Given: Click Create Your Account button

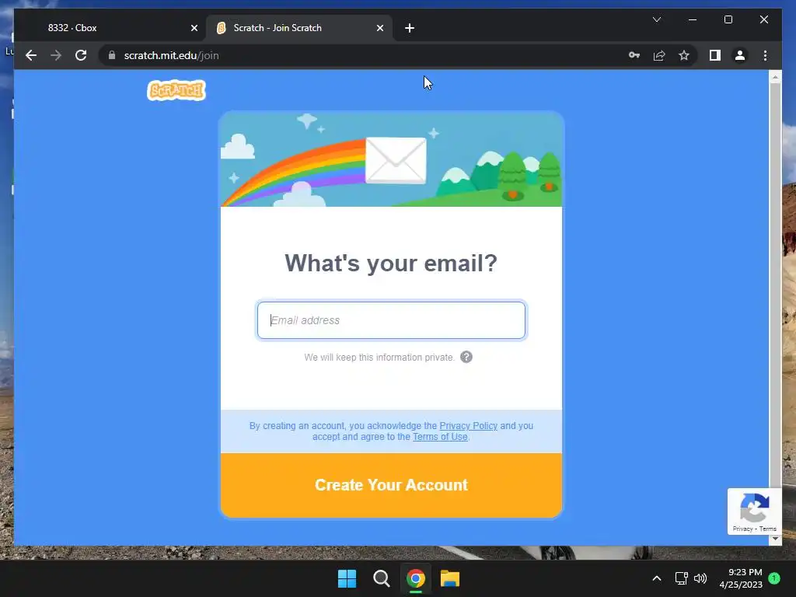Looking at the screenshot, I should pos(391,485).
